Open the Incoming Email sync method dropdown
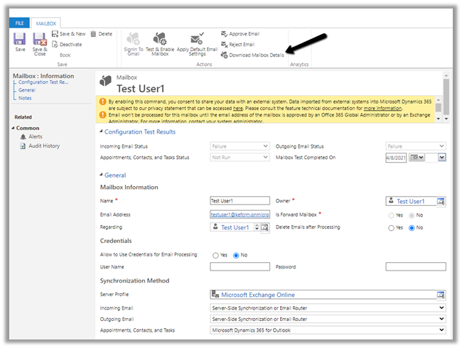 tap(328, 308)
